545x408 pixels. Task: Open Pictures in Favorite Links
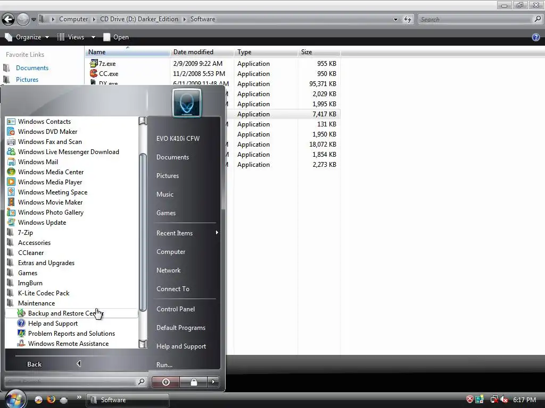point(27,80)
